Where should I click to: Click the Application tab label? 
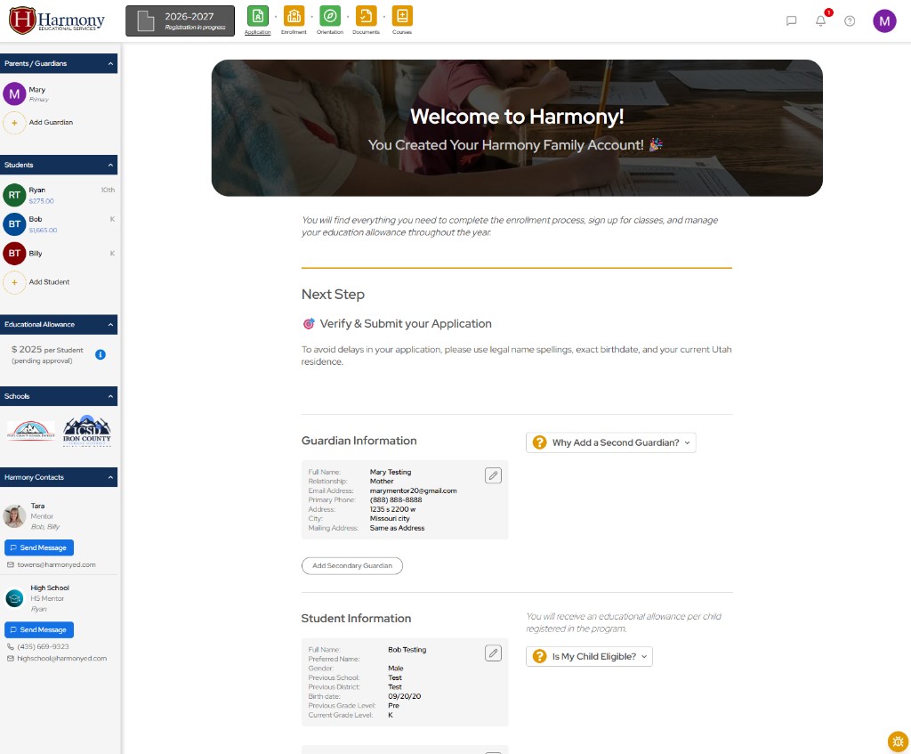(x=257, y=32)
